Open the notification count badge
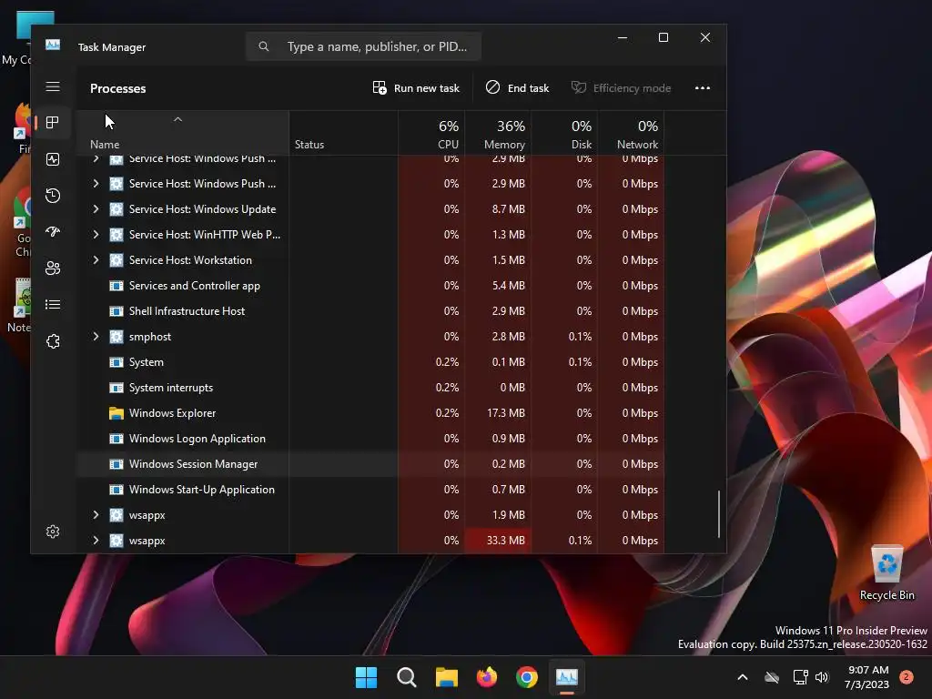Screen dimensions: 932x699 point(907,677)
